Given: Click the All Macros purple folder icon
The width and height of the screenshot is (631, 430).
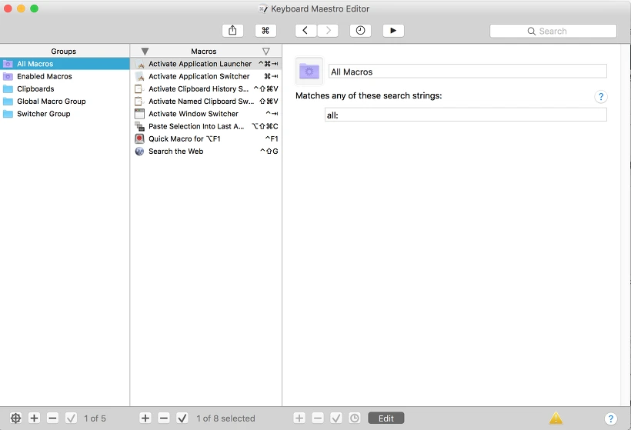Looking at the screenshot, I should click(x=309, y=72).
